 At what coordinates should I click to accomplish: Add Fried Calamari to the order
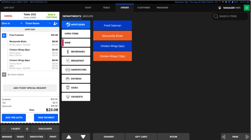tap(113, 25)
